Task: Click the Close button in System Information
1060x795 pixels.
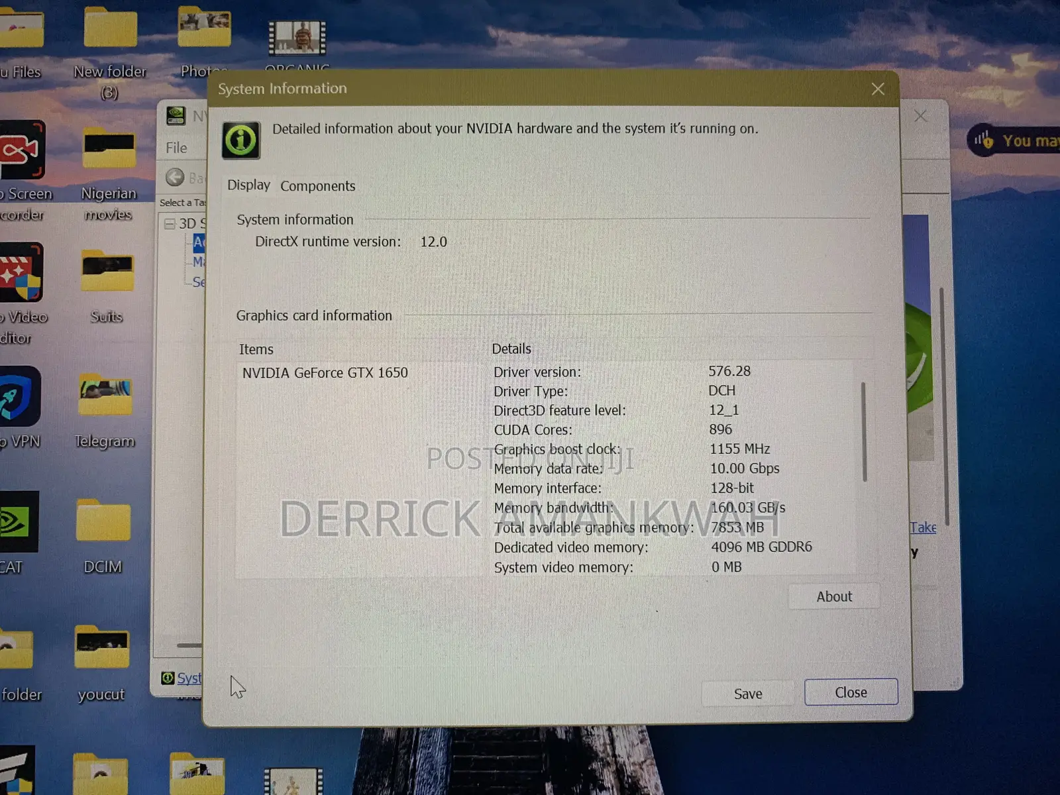Action: point(851,692)
